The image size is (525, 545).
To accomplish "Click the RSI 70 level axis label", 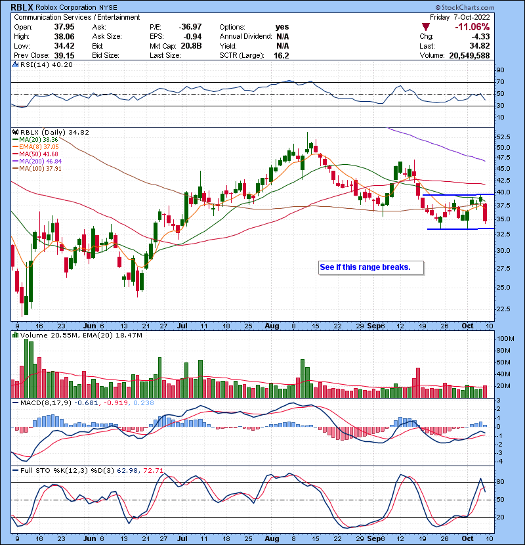I will 500,82.
